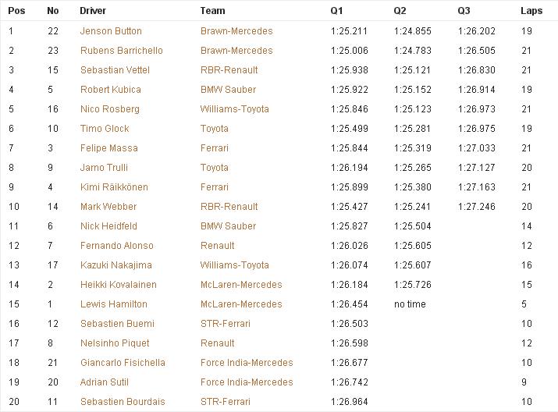558x412 pixels.
Task: Open the Ferrari team link beside Massa
Action: (215, 148)
